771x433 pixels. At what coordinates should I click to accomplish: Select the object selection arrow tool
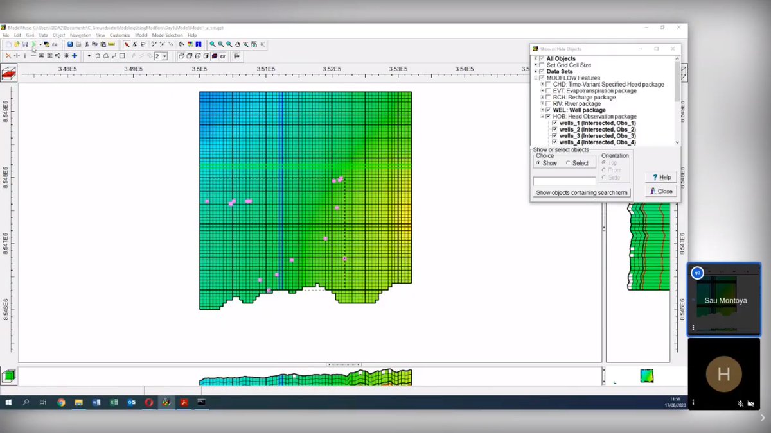point(127,44)
